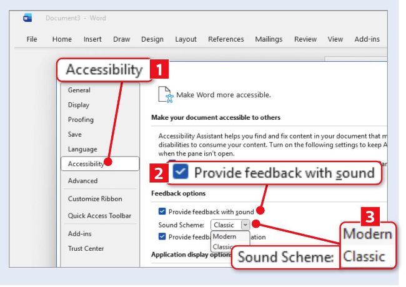Toggle the feedback with animation checkbox
This screenshot has width=406, height=287.
[162, 236]
